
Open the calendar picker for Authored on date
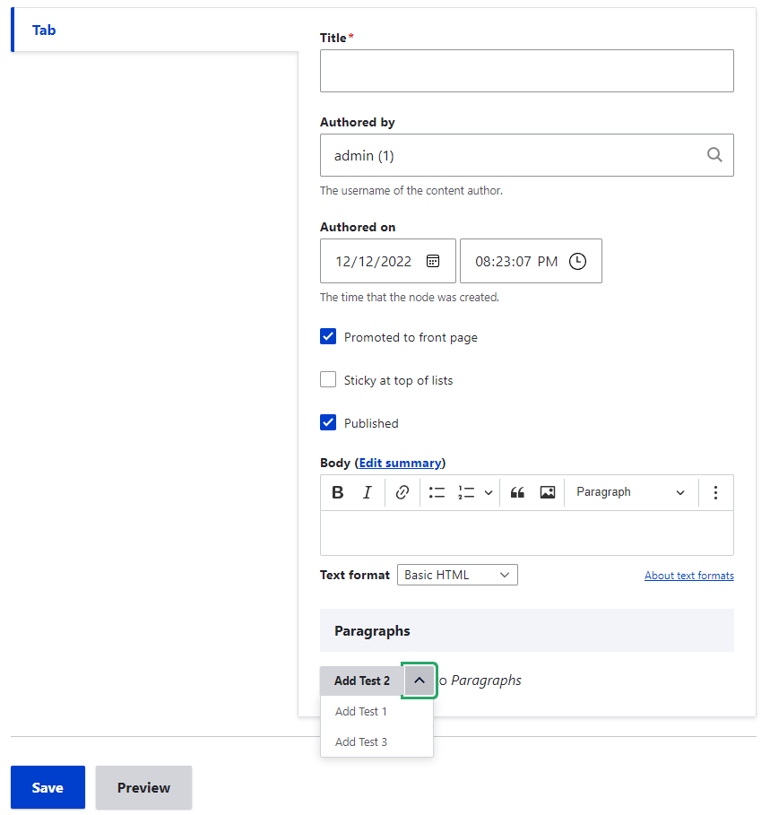click(433, 261)
